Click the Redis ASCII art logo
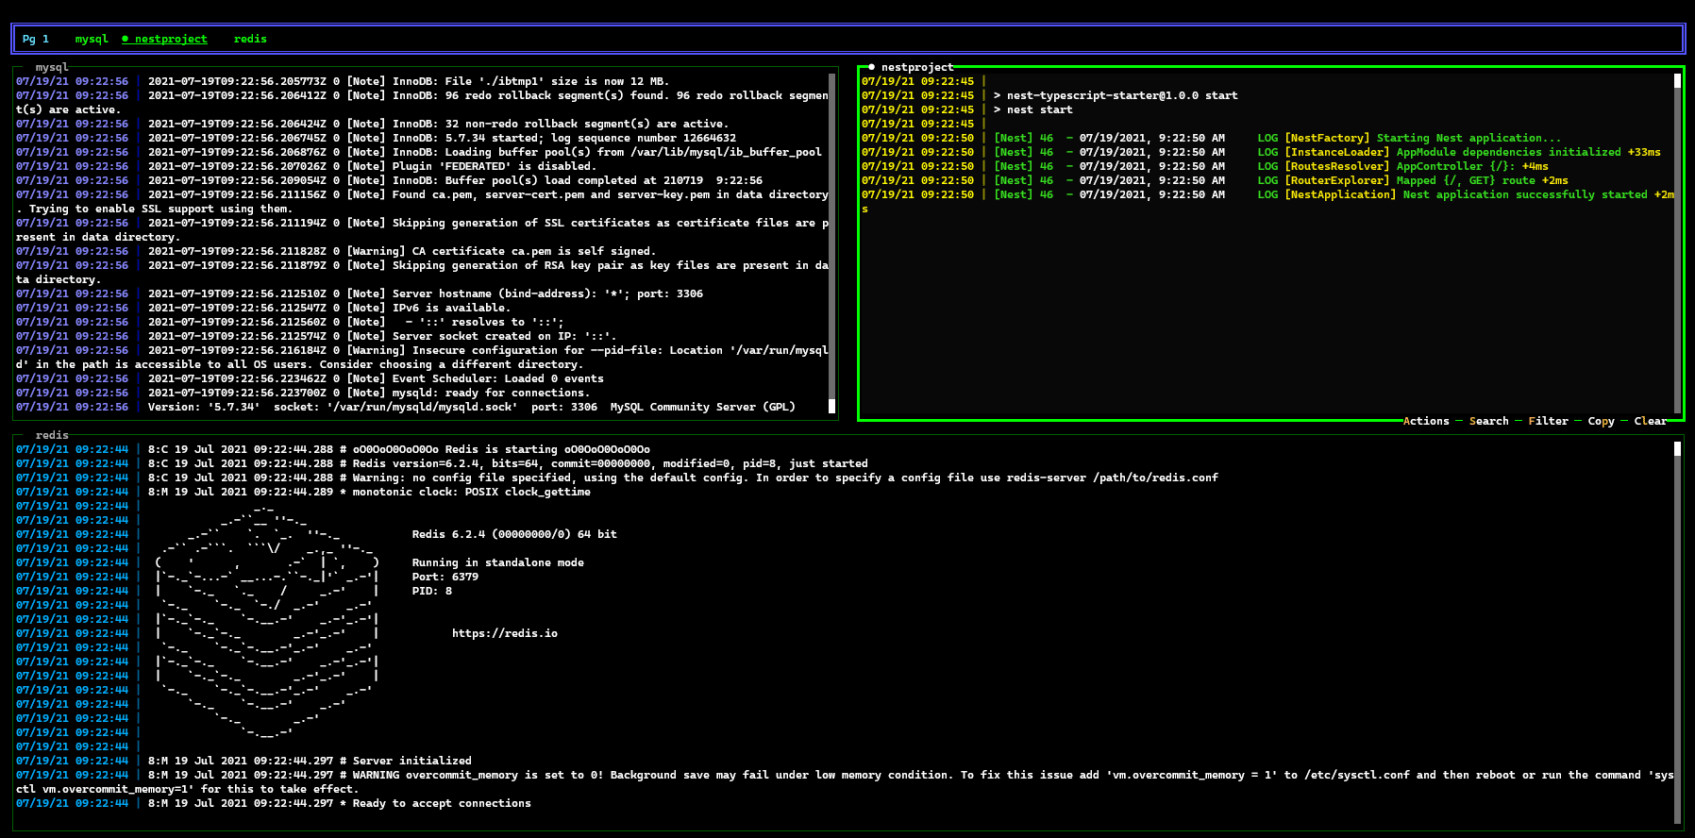Image resolution: width=1695 pixels, height=838 pixels. click(x=268, y=619)
